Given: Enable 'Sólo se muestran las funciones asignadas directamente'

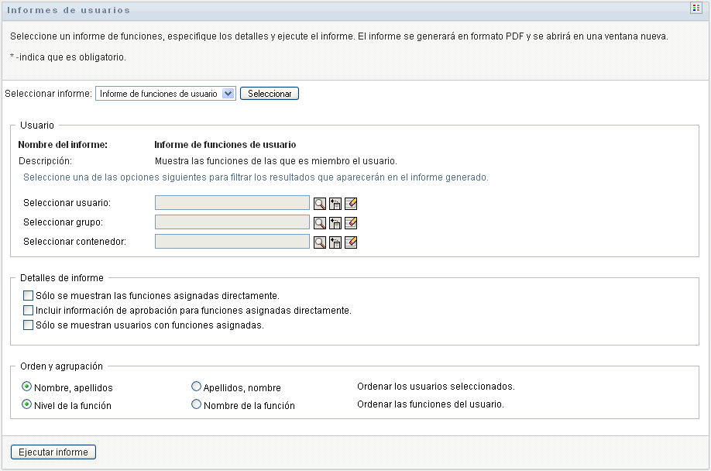Looking at the screenshot, I should click(x=29, y=295).
